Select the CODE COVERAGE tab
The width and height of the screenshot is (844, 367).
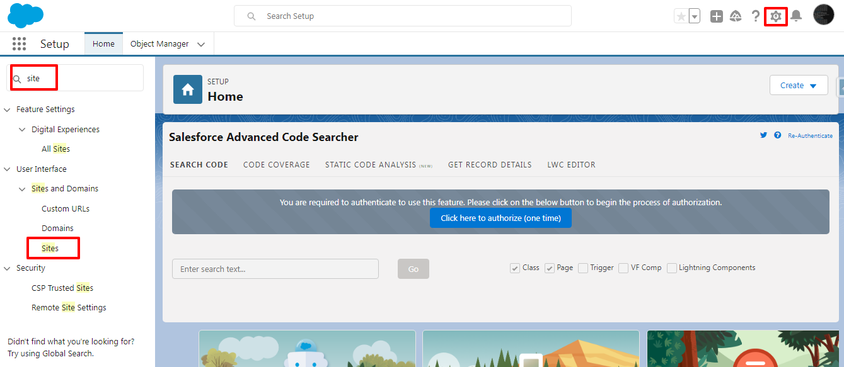[x=277, y=165]
